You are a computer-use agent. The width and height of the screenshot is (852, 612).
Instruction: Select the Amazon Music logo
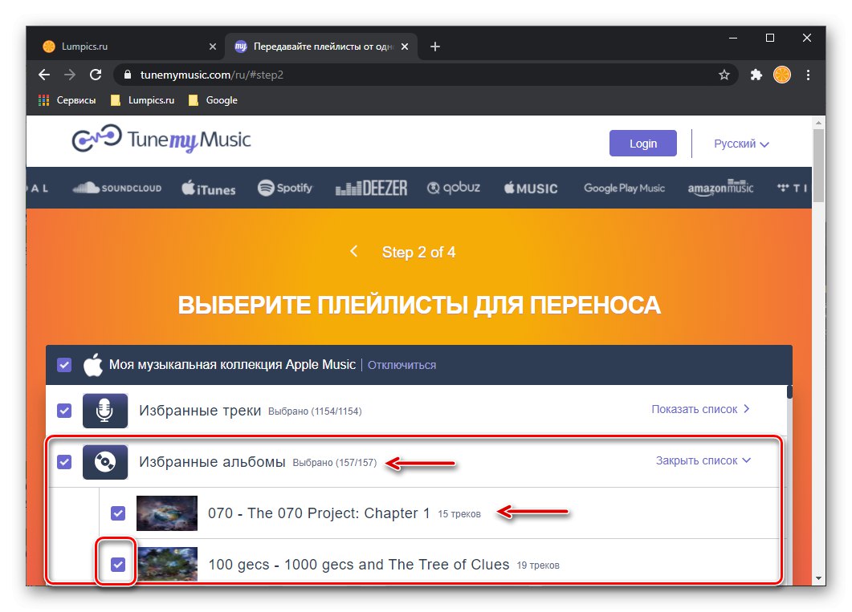[720, 188]
